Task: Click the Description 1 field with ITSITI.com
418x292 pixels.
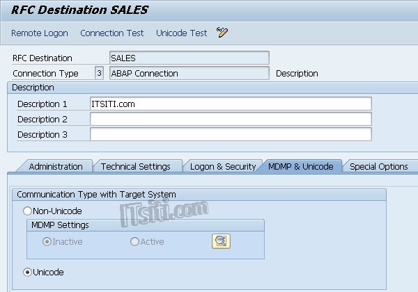Action: (x=231, y=104)
